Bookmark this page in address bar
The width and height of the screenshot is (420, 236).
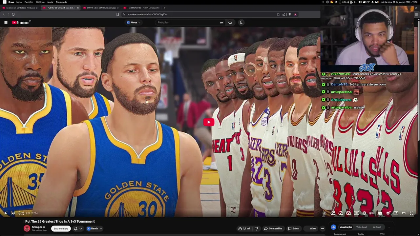[x=117, y=14]
